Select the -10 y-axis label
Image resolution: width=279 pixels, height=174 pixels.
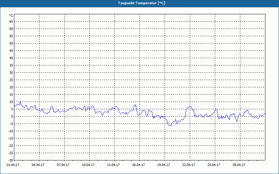[11, 131]
